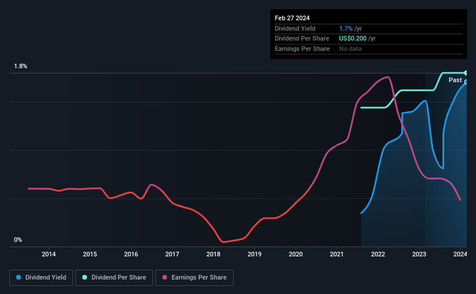Click the teal endpoint marker of Dividend Per Share line
The height and width of the screenshot is (294, 476).
466,73
